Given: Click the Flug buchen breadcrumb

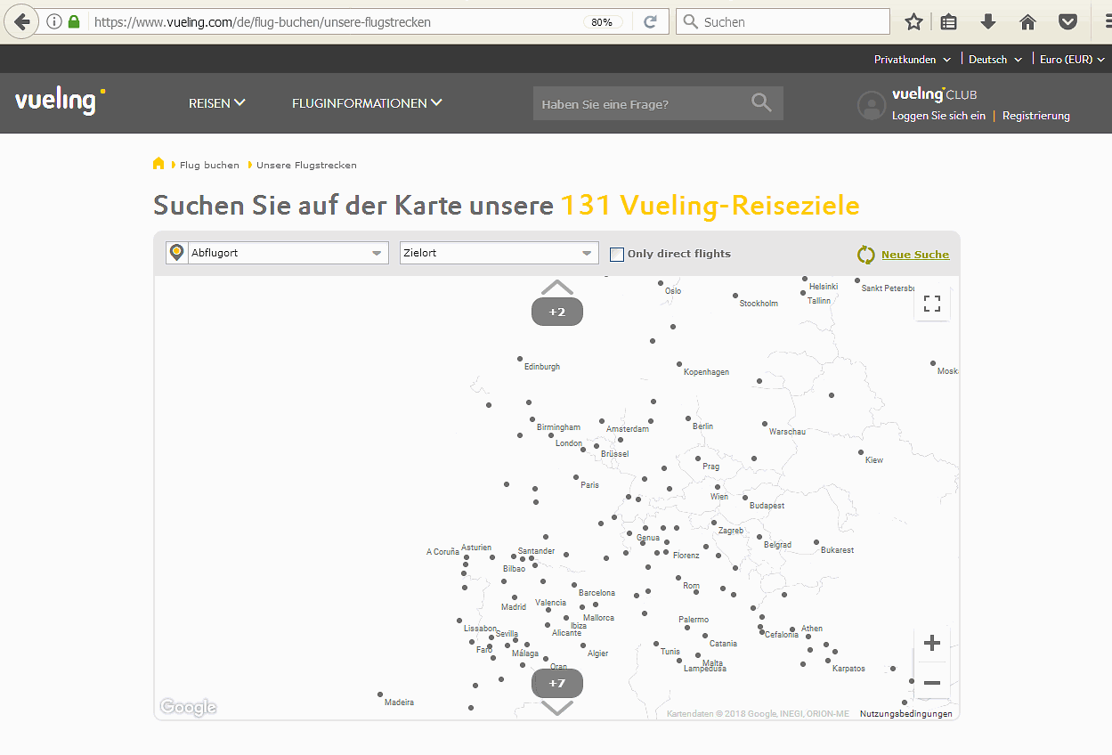Looking at the screenshot, I should (209, 165).
